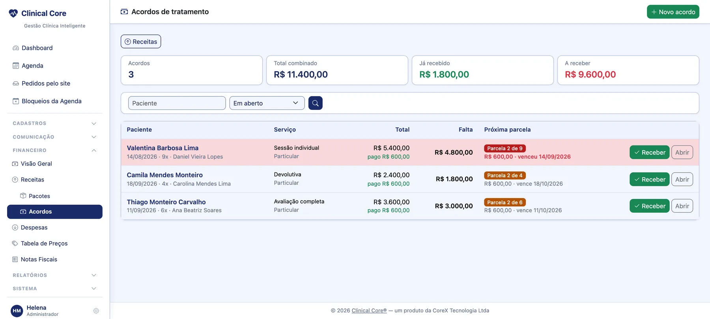Click the Clinical Core heart logo icon
The width and height of the screenshot is (710, 319).
click(13, 13)
